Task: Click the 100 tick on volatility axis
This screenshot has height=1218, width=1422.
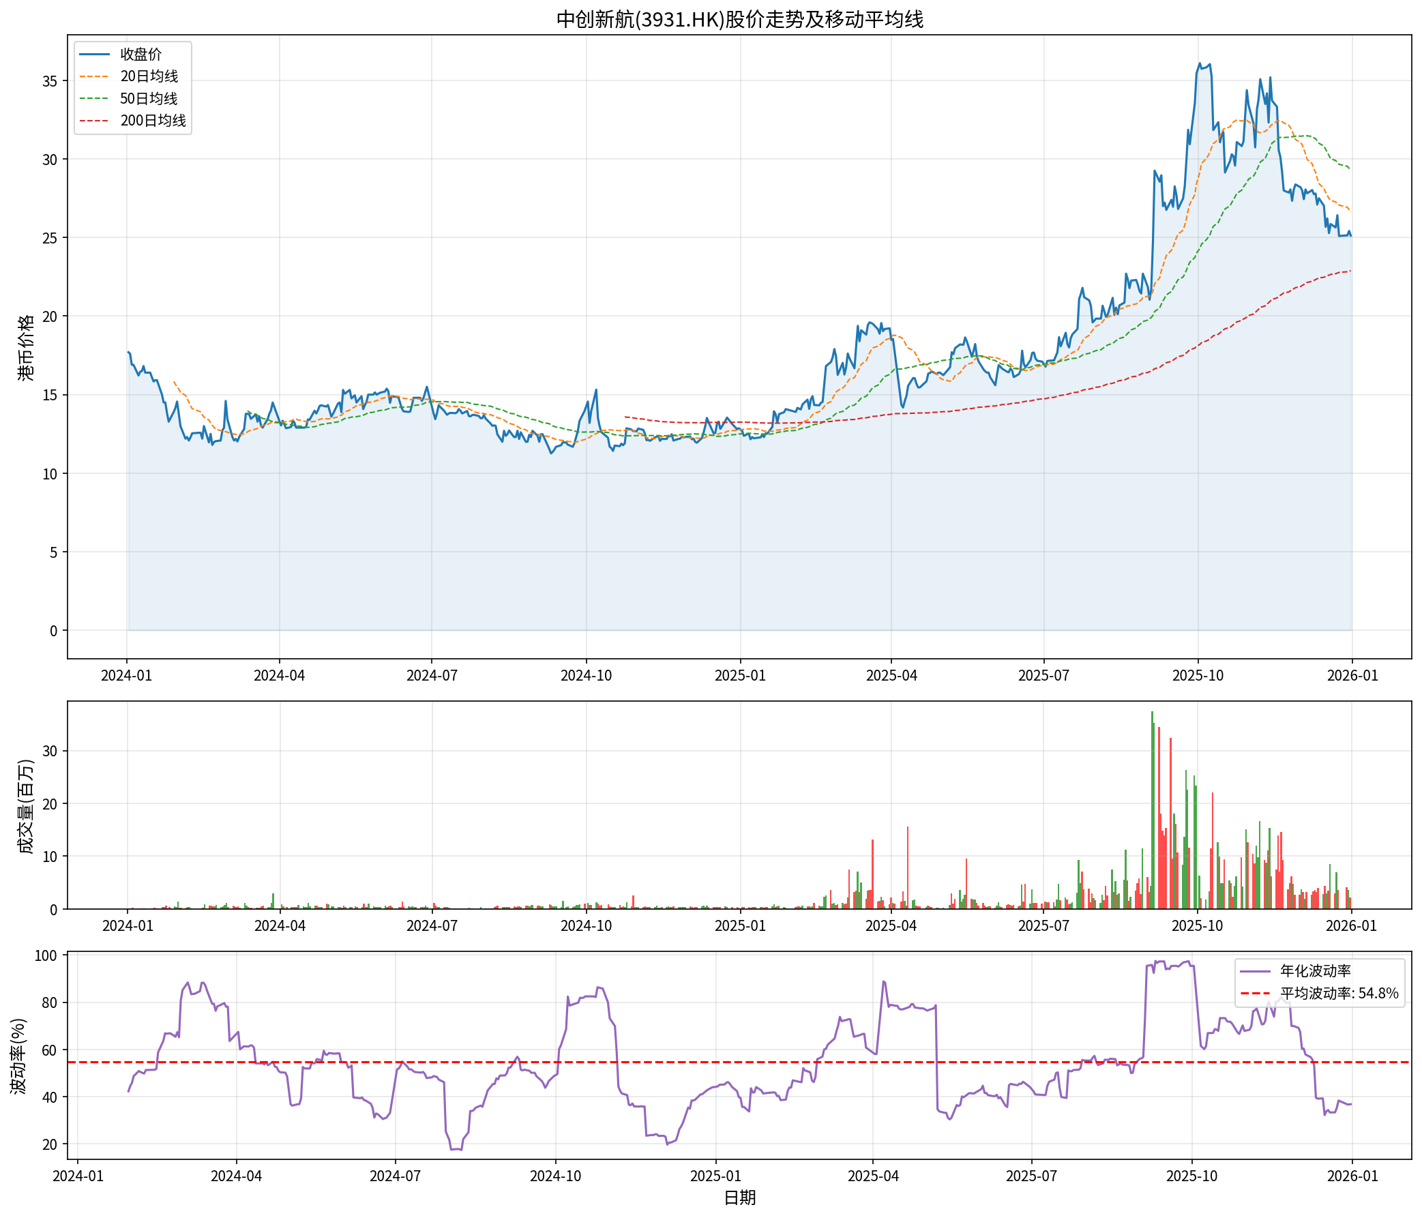Action: point(47,955)
